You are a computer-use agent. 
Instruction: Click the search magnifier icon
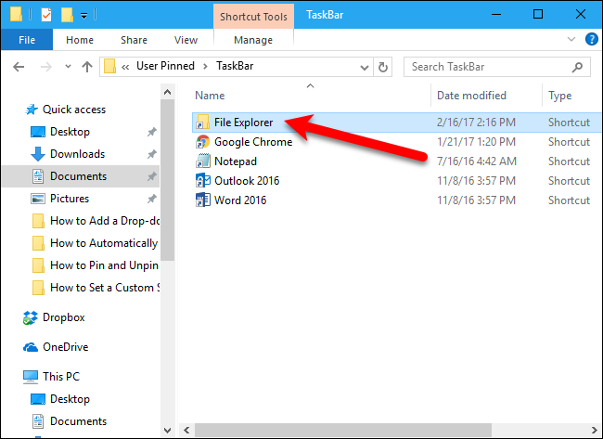[x=577, y=68]
